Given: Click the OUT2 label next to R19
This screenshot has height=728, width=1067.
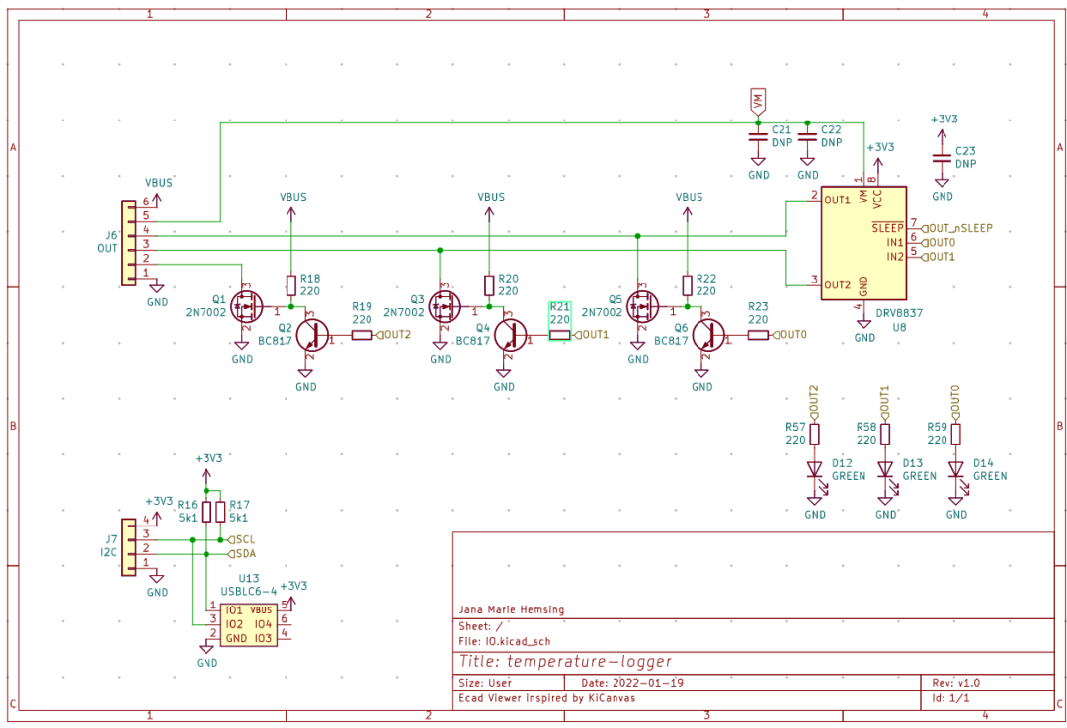Looking at the screenshot, I should coord(393,335).
